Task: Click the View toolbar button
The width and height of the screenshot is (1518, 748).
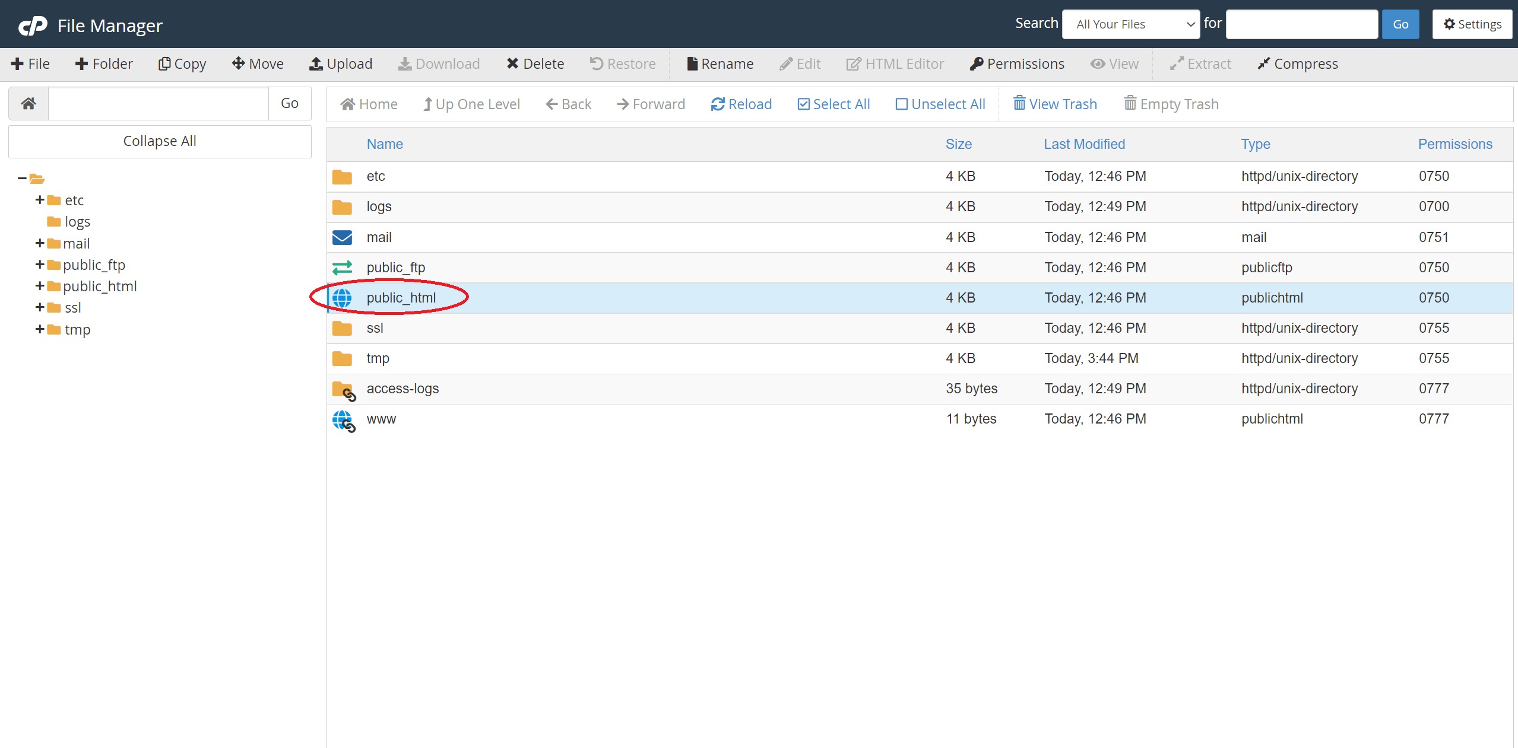Action: (1114, 63)
